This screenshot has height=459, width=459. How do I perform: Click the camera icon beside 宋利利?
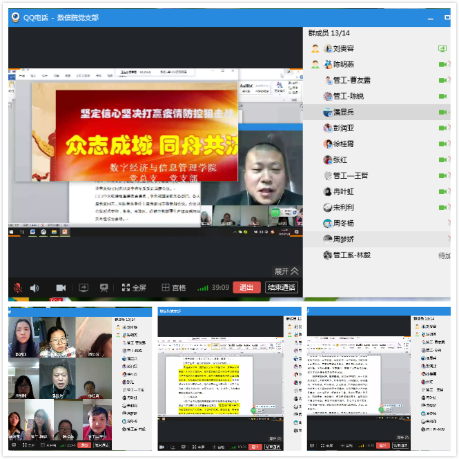pyautogui.click(x=443, y=207)
